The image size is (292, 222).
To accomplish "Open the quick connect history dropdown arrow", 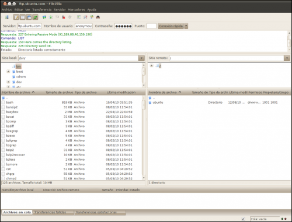I will click(x=186, y=26).
